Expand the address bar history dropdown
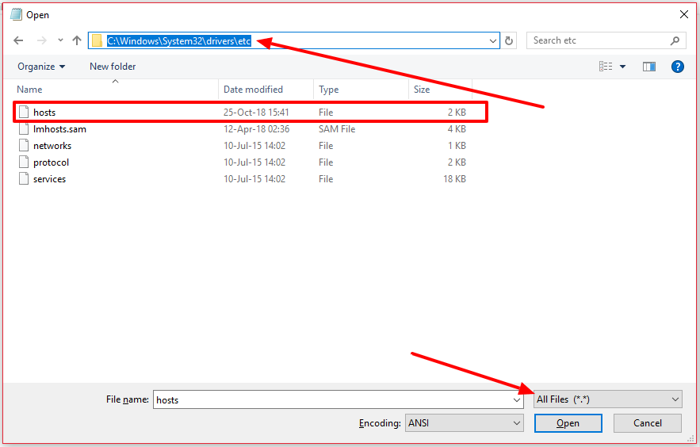 point(493,40)
